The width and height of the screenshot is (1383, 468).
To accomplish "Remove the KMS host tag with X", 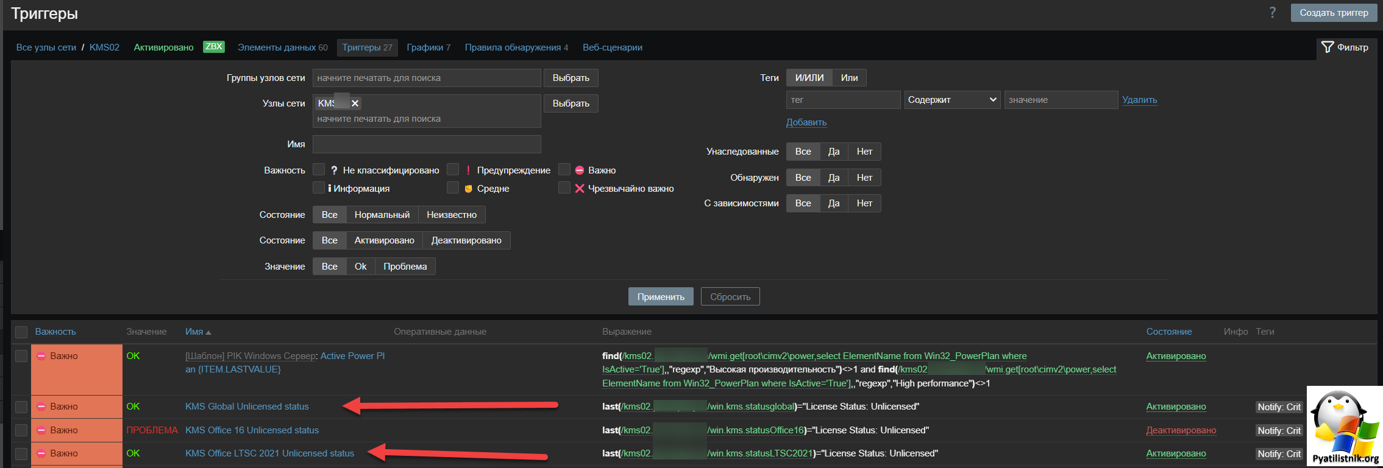I will click(355, 103).
